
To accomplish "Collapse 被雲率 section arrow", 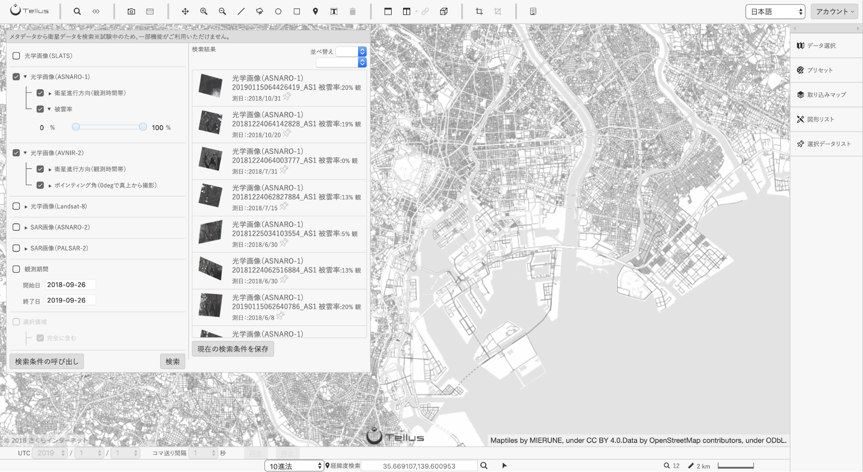I will pos(49,109).
